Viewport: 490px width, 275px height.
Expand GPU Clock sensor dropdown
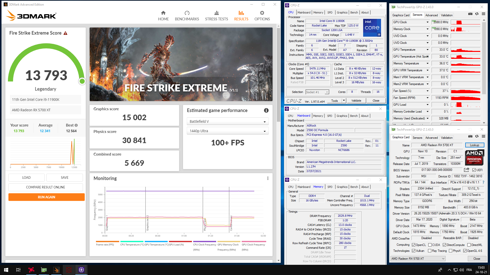[428, 22]
